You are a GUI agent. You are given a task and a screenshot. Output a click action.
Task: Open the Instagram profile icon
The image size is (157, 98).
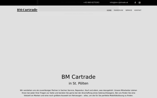(139, 3)
